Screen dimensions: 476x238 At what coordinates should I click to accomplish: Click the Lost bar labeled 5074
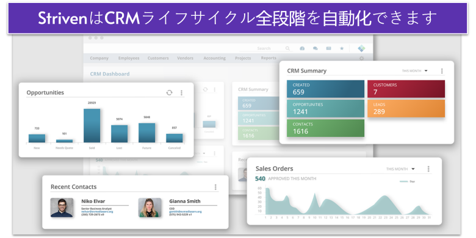(119, 134)
